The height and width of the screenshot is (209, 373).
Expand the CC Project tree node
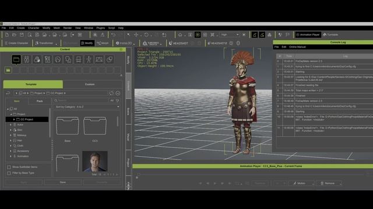tap(14, 120)
